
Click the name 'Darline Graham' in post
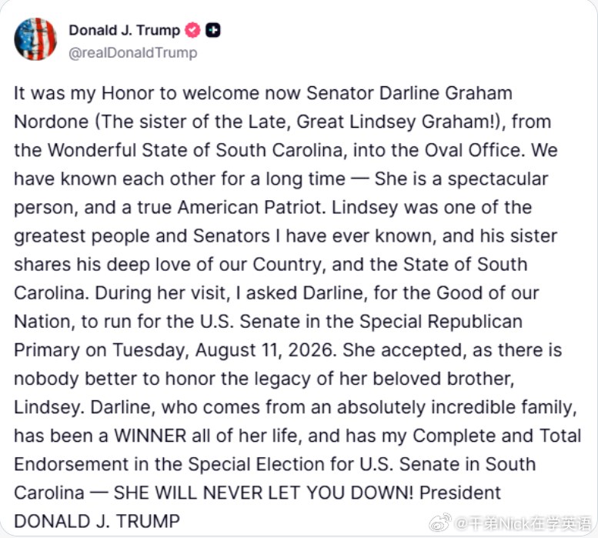446,93
